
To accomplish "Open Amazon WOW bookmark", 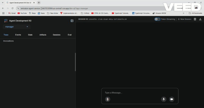I will tap(159, 13).
